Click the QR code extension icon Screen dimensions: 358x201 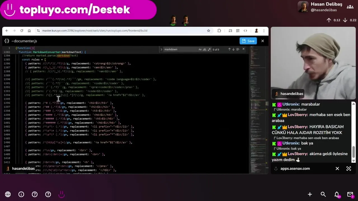238,31
